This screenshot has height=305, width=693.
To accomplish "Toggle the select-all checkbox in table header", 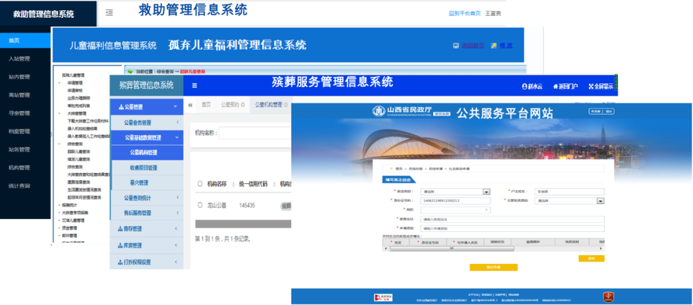I will (x=200, y=184).
